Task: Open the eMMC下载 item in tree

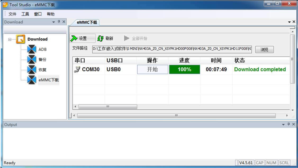Action: 49,80
